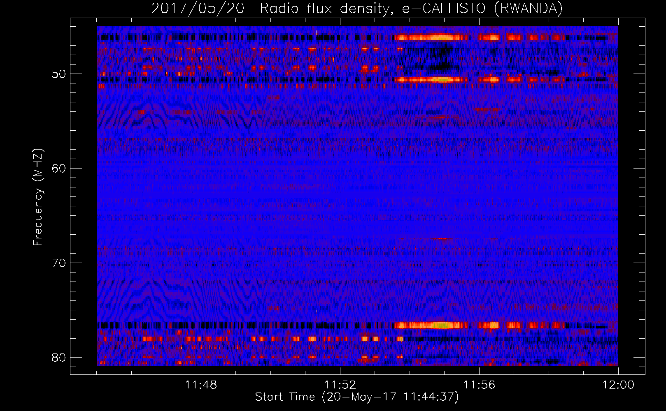Screen dimensions: 666x411
Task: Click the plot title with e-CALLISTO (RWANDA)
Action: [x=357, y=9]
